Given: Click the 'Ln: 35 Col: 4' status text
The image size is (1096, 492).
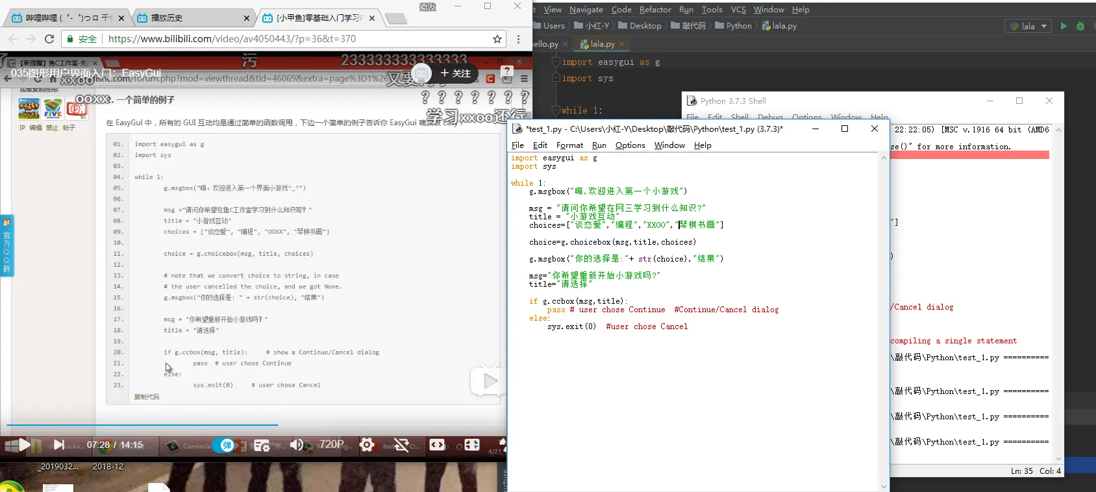Looking at the screenshot, I should click(1036, 471).
